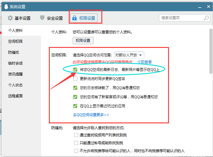Viewport: 213px width, 157px height.
Task: Select 个人资料 in the sidebar
Action: (x=15, y=30)
